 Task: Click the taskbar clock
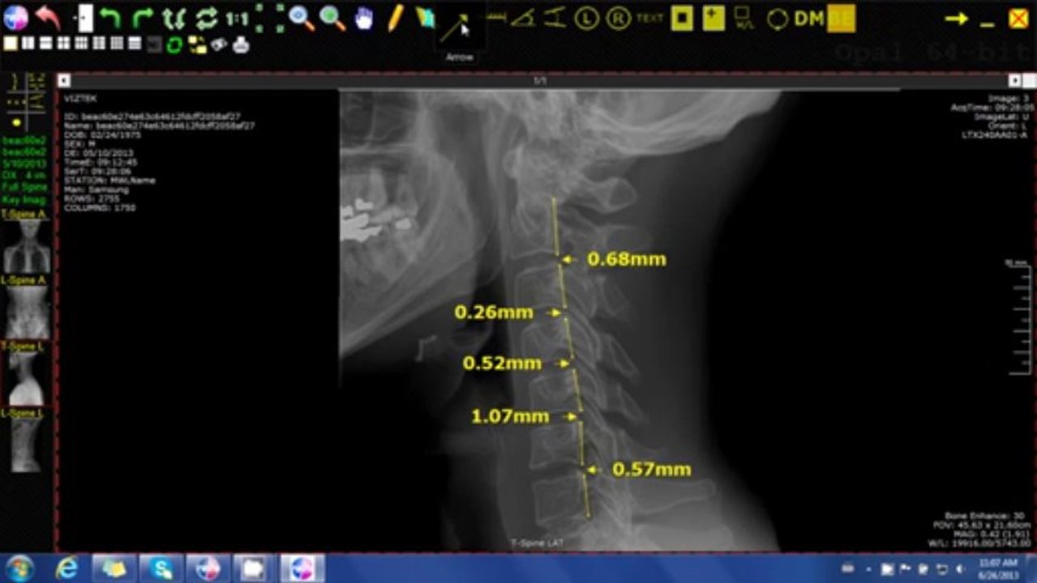(998, 568)
